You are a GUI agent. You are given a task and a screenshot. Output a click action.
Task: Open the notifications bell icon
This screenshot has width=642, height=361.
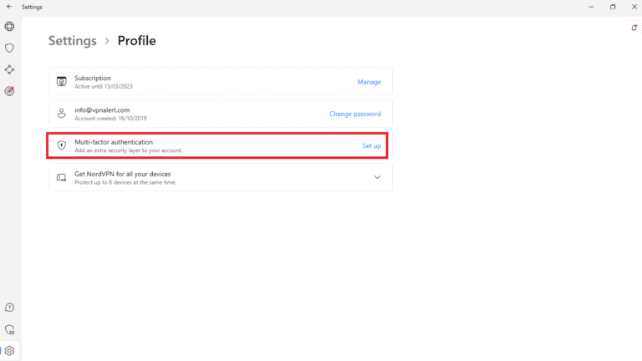[634, 28]
